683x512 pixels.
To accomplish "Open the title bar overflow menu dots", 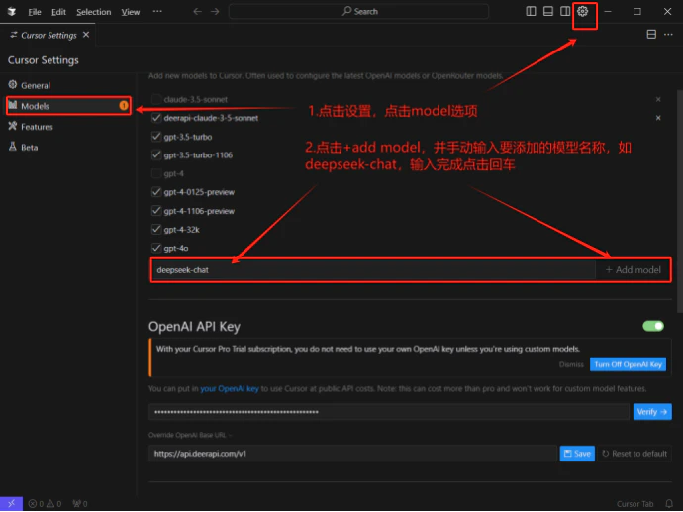I will (157, 11).
